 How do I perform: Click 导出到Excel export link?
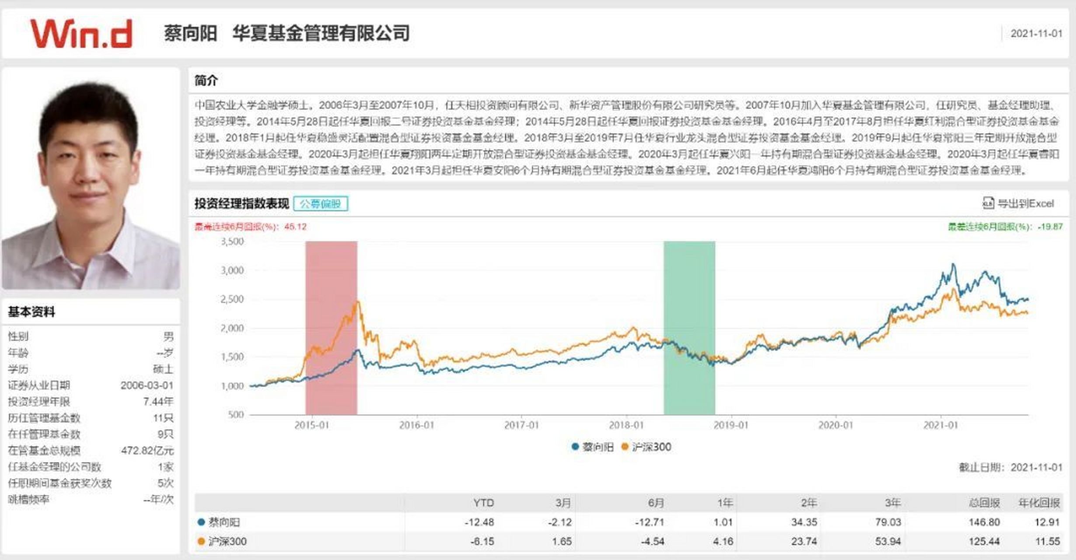(1018, 203)
